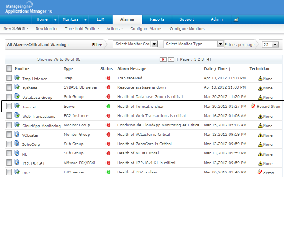
Task: Check the DB2 row checkbox
Action: pyautogui.click(x=9, y=172)
